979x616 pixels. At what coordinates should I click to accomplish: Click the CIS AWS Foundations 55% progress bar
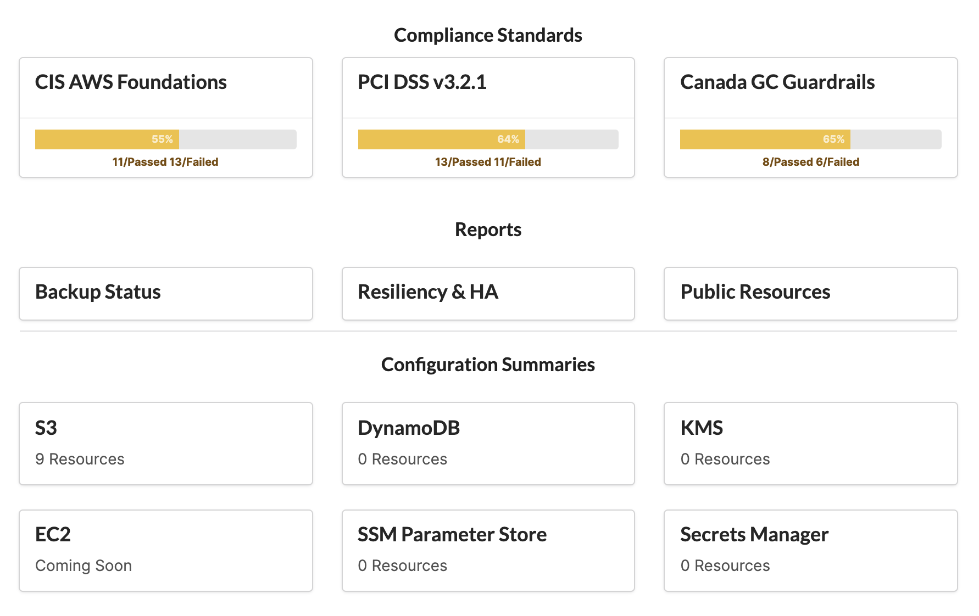click(x=166, y=139)
